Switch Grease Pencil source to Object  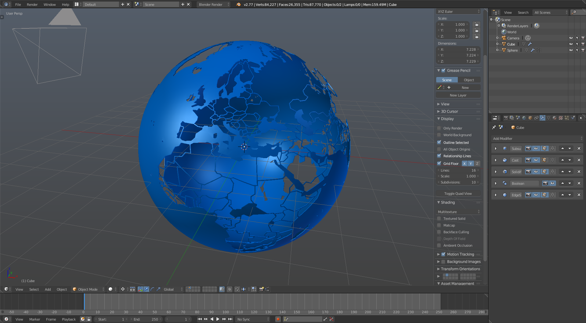(469, 80)
